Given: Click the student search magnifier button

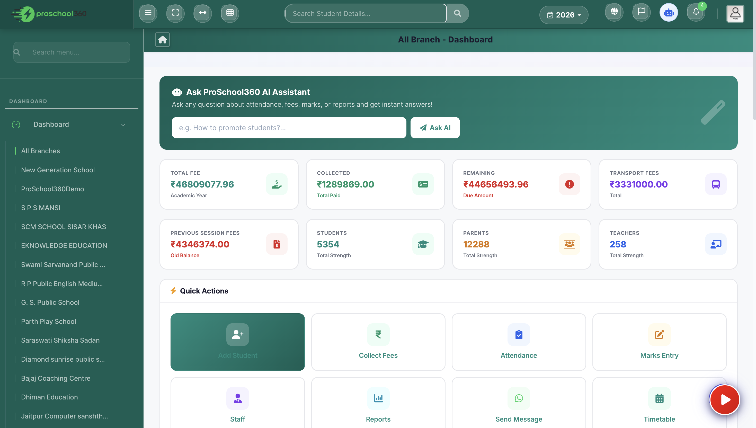Looking at the screenshot, I should point(457,13).
